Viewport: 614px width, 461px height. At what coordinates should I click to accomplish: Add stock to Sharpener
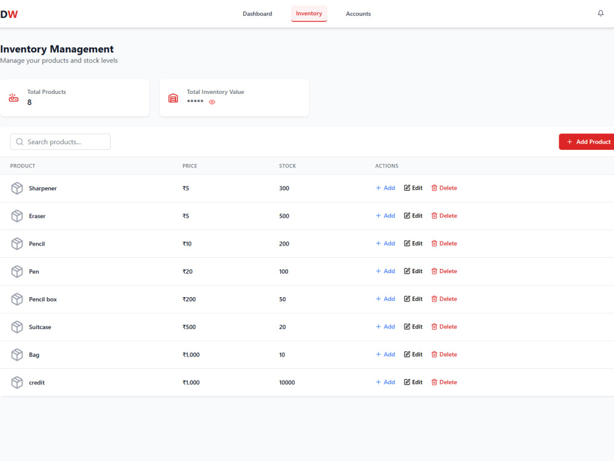coord(386,188)
